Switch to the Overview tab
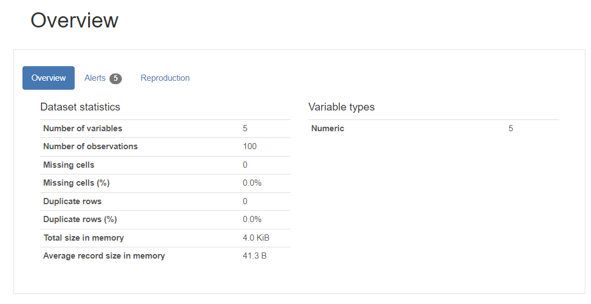 tap(48, 78)
